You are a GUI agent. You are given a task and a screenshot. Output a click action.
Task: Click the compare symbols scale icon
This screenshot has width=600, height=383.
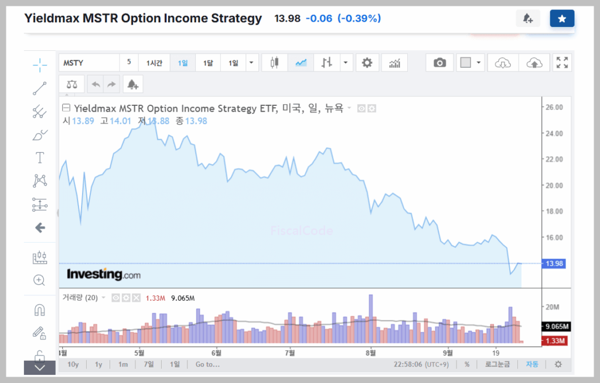click(71, 84)
